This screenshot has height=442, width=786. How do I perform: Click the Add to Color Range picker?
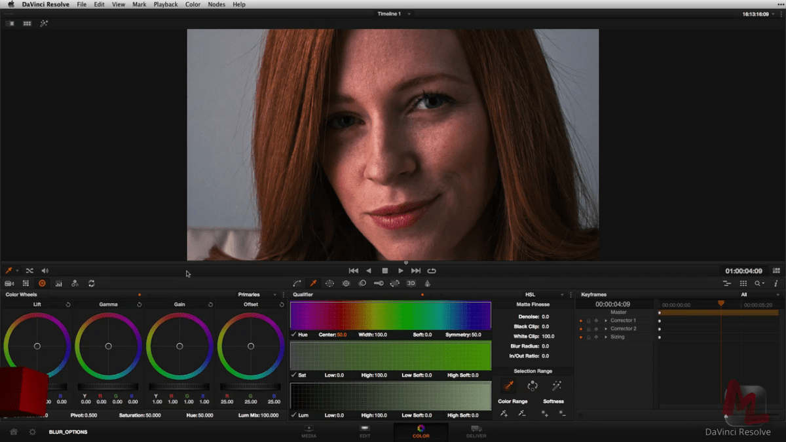504,412
